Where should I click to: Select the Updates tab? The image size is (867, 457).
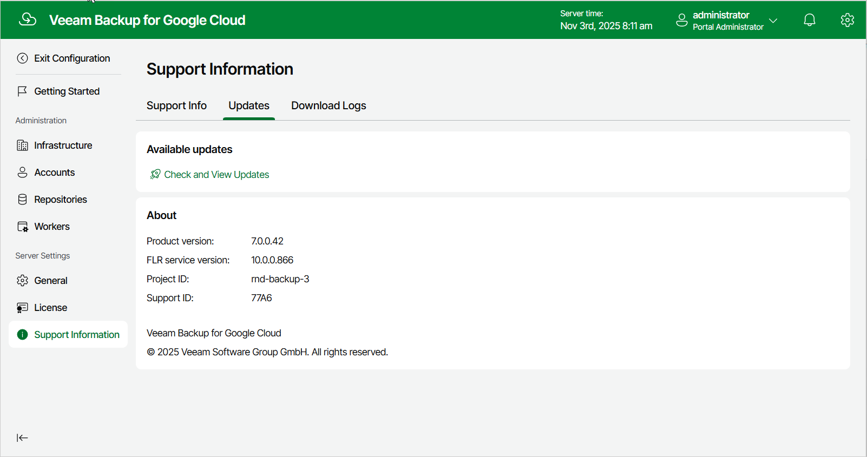tap(249, 106)
